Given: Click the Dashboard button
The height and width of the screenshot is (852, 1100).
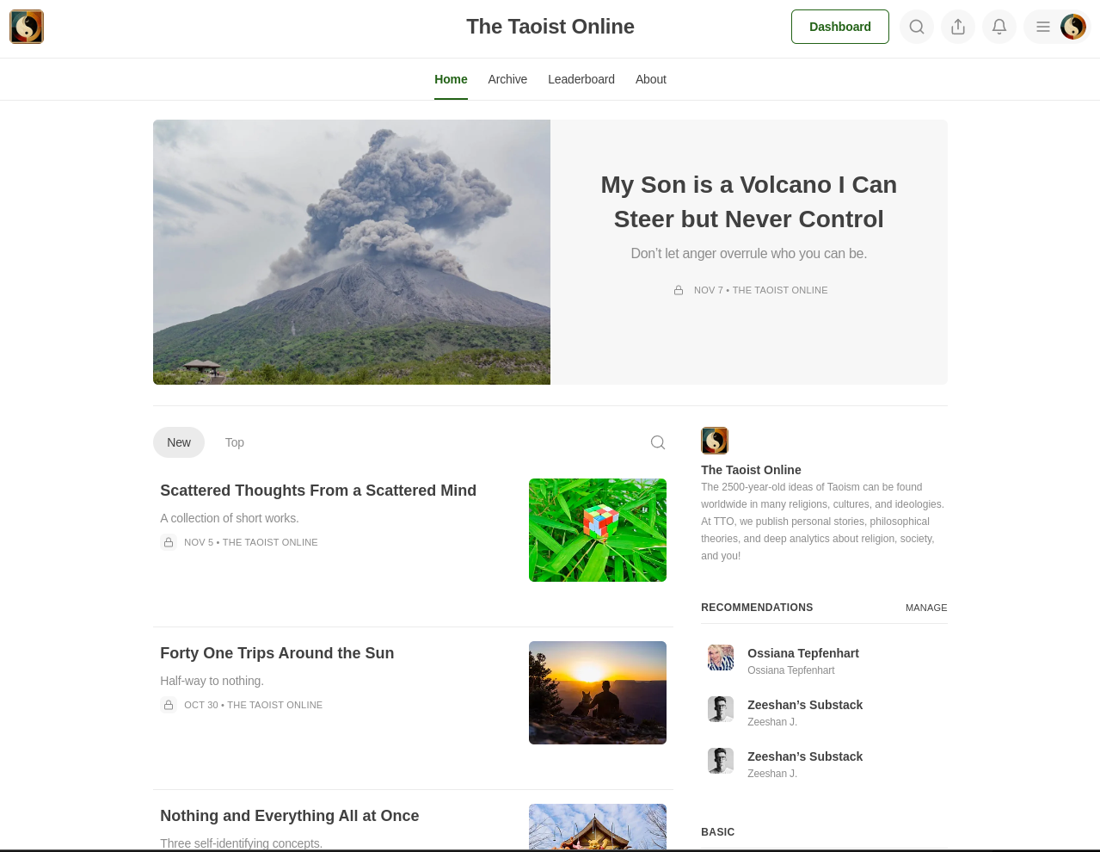Looking at the screenshot, I should [x=840, y=27].
